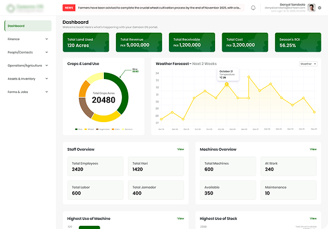Click the peak 33.5 degree chart point
The image size is (328, 229).
[x=248, y=77]
